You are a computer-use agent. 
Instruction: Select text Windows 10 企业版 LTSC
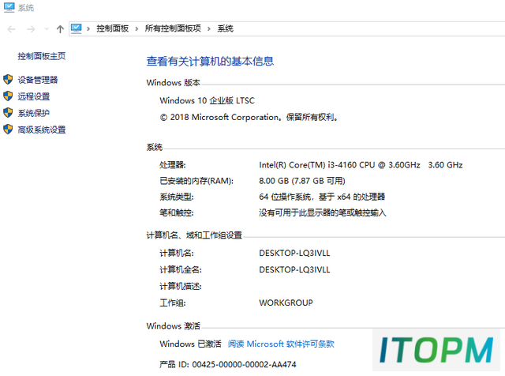click(207, 100)
